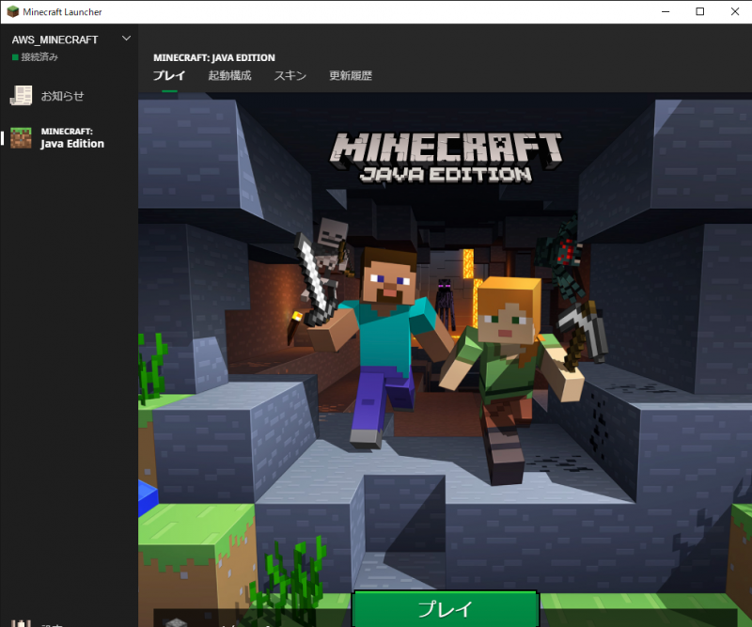
Task: View the 更新履歴 tab
Action: tap(350, 75)
